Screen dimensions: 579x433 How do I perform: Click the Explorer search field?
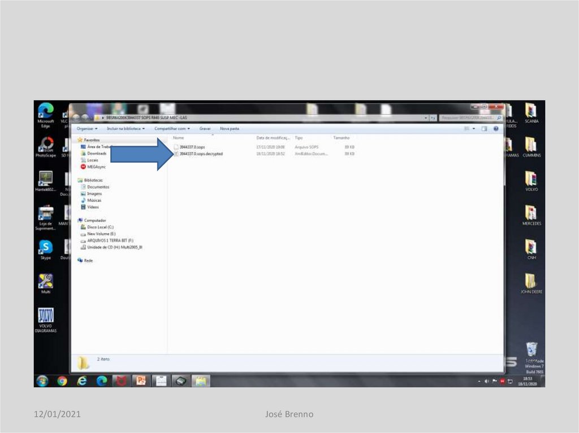tap(471, 118)
